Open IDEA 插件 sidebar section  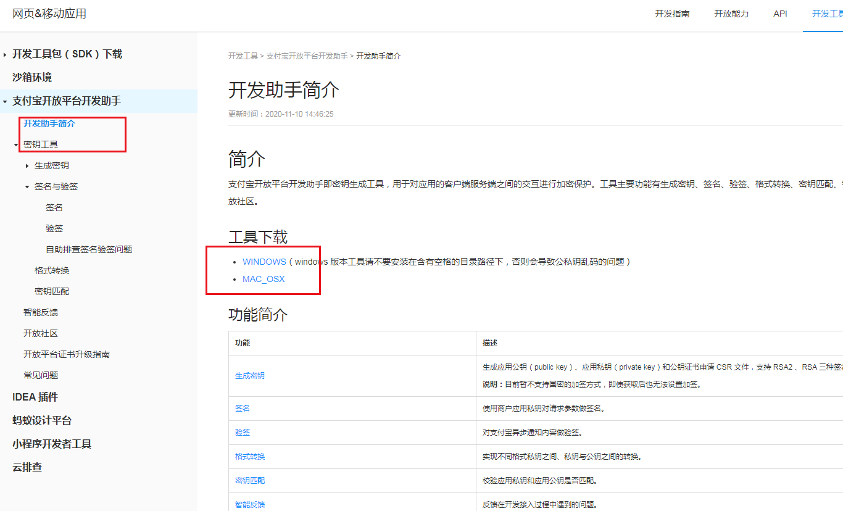(x=35, y=397)
